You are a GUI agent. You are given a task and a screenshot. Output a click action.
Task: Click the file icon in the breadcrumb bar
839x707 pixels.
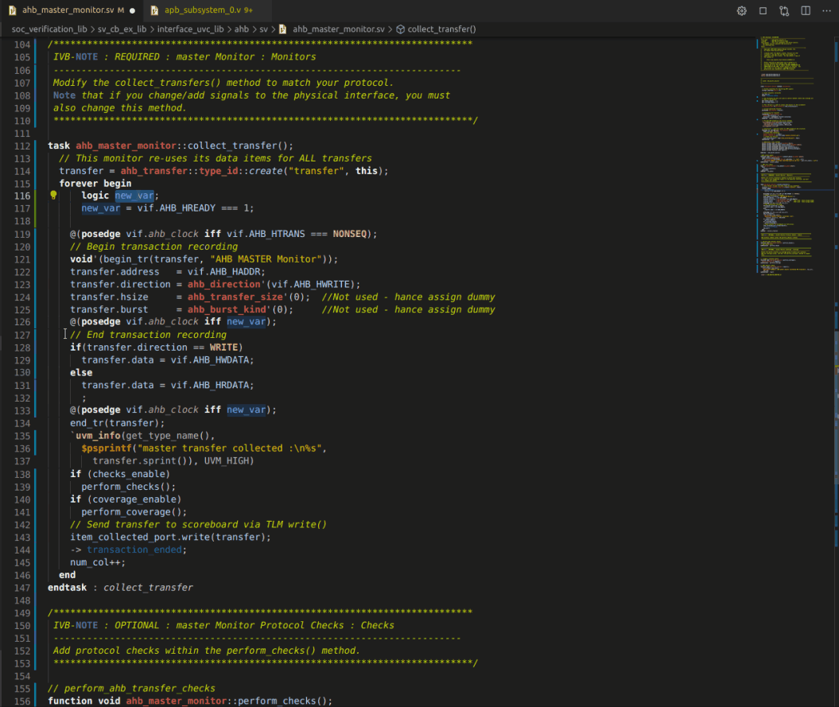[x=282, y=28]
